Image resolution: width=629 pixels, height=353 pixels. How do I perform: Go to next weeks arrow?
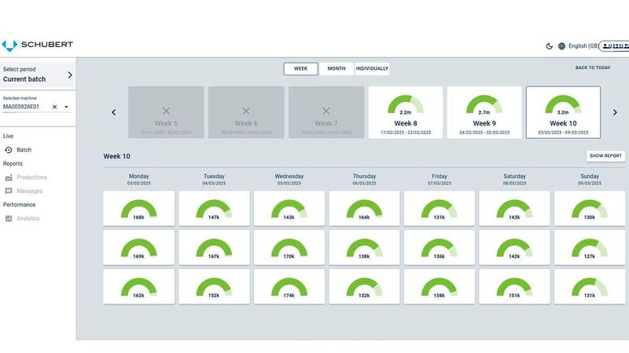click(615, 112)
